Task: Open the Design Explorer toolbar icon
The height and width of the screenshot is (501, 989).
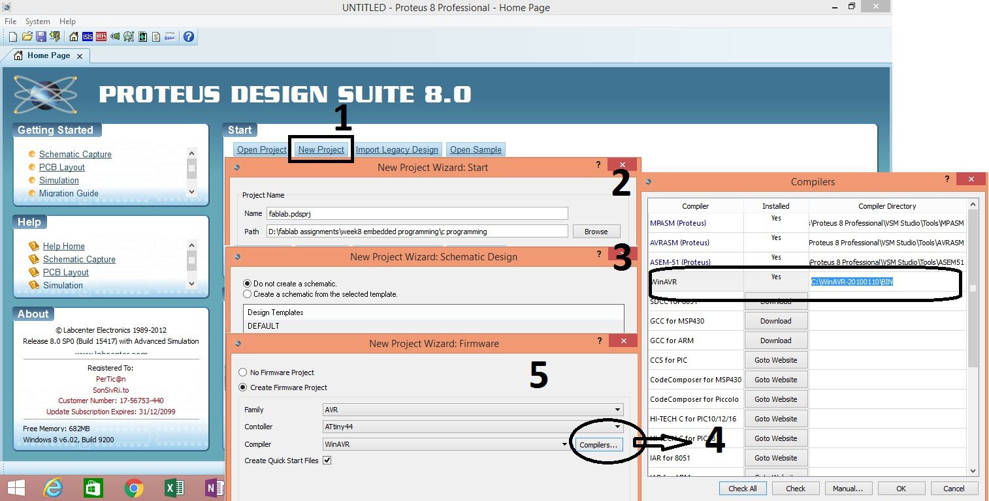Action: coord(142,37)
